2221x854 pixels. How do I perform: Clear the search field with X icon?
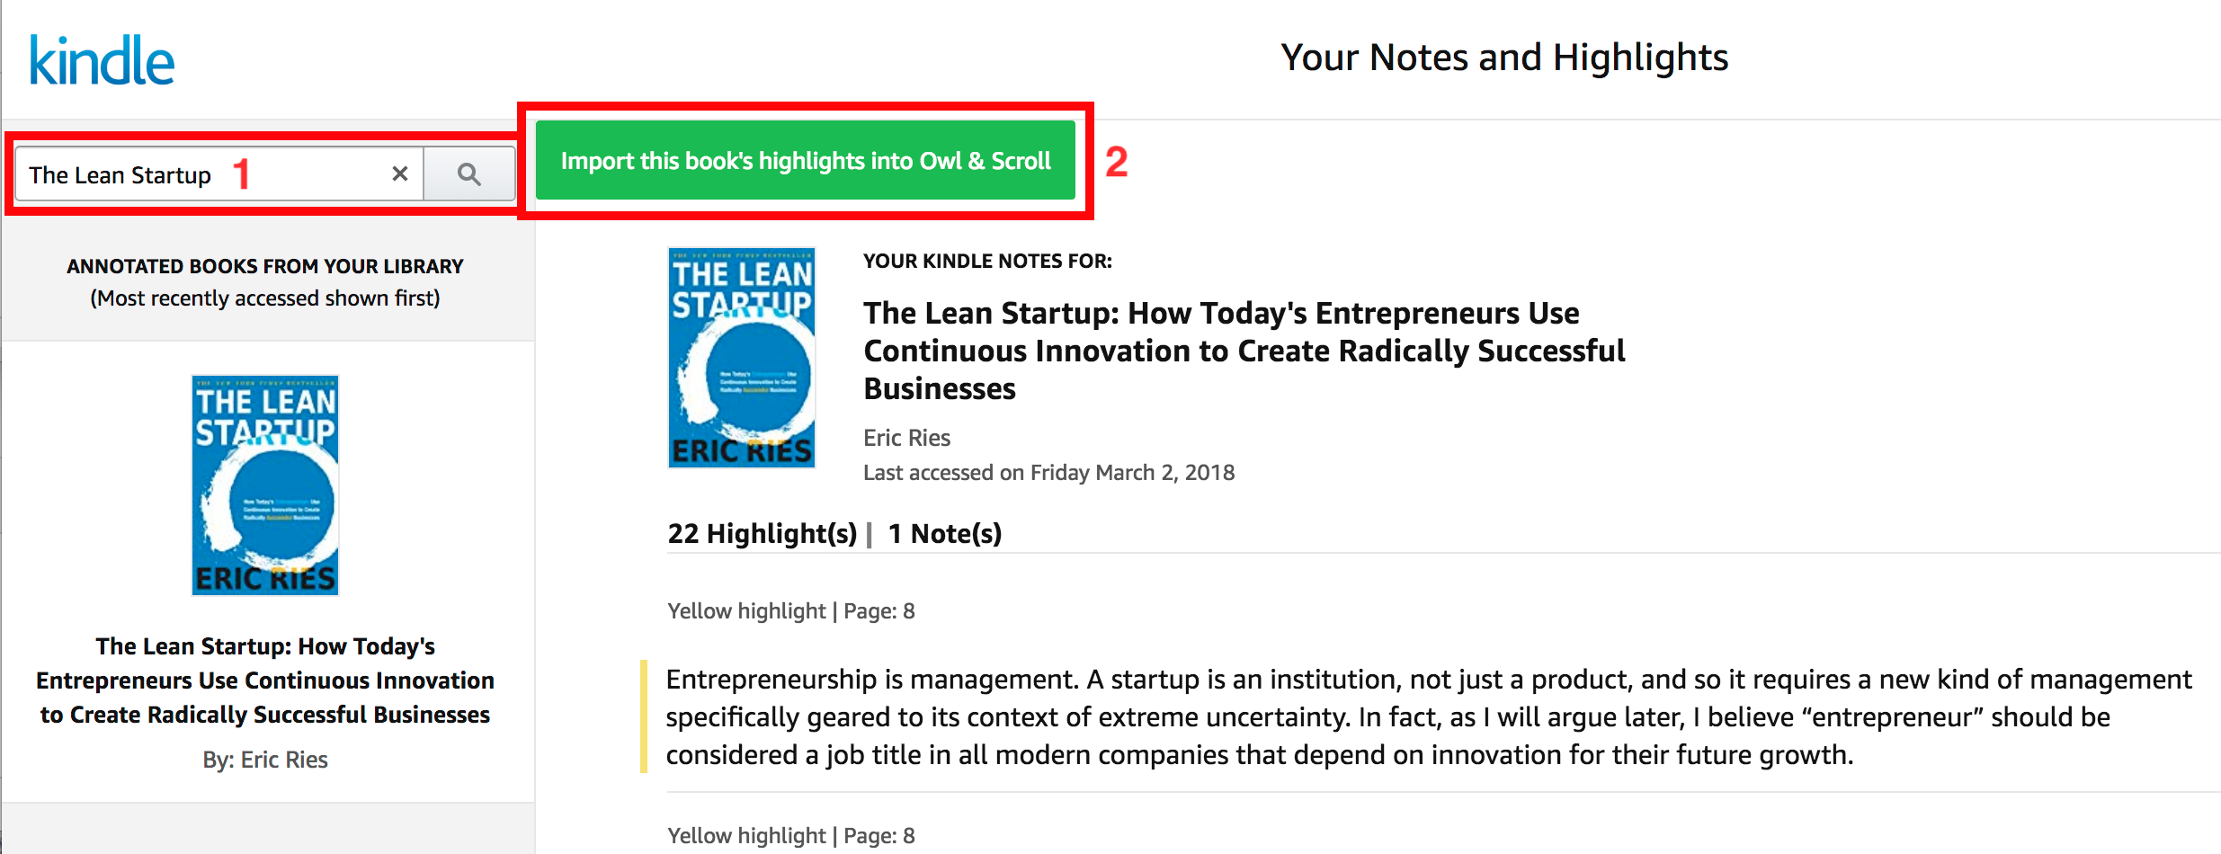(400, 173)
